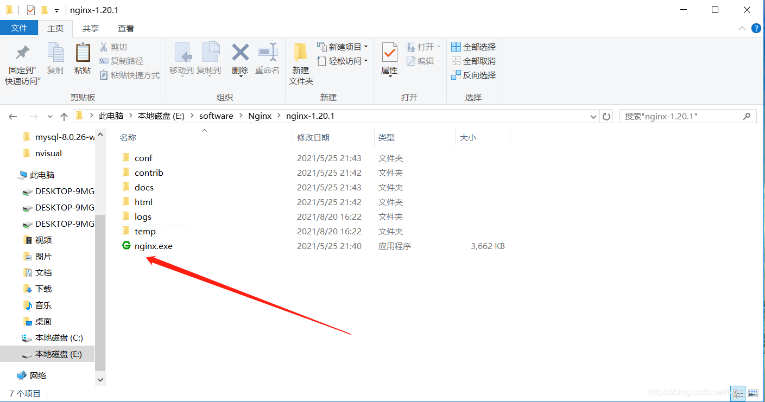
Task: Collapse the ribbon with the chevron
Action: [742, 28]
